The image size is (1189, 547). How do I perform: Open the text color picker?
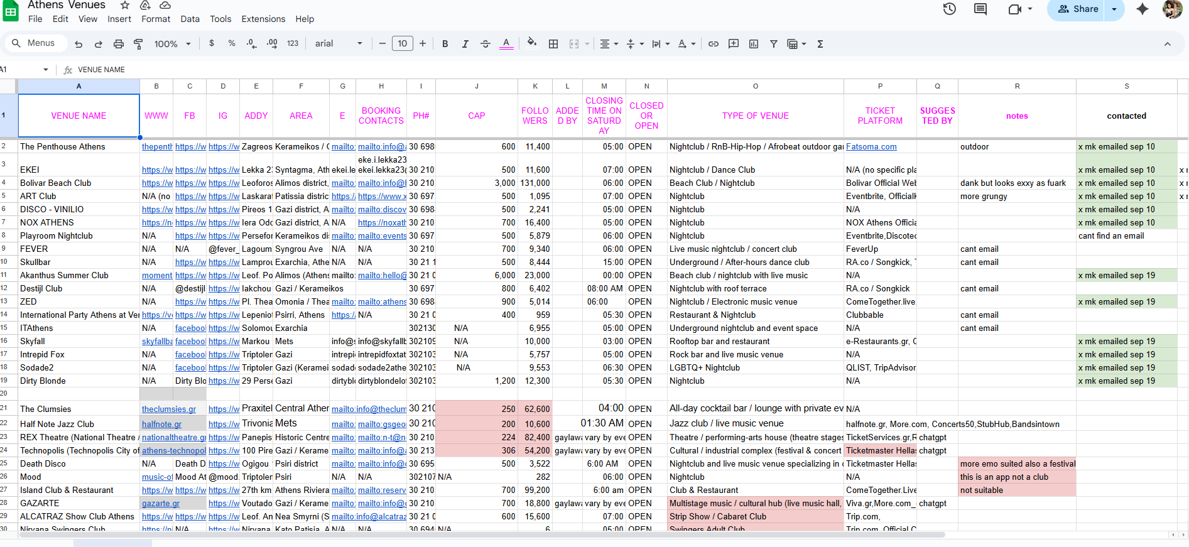pos(506,44)
